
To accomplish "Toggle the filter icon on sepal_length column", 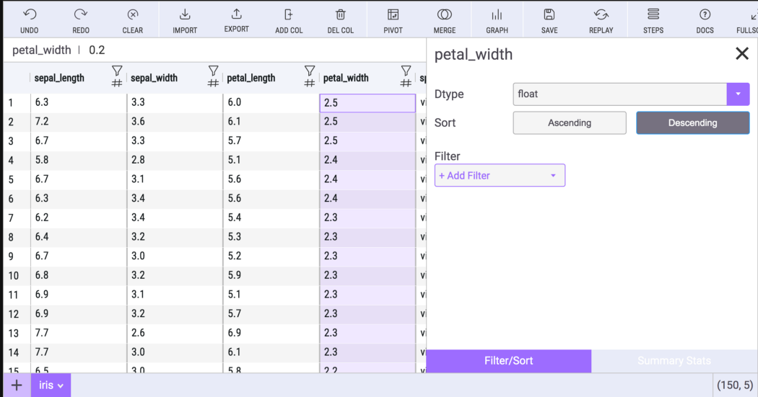I will (x=117, y=71).
